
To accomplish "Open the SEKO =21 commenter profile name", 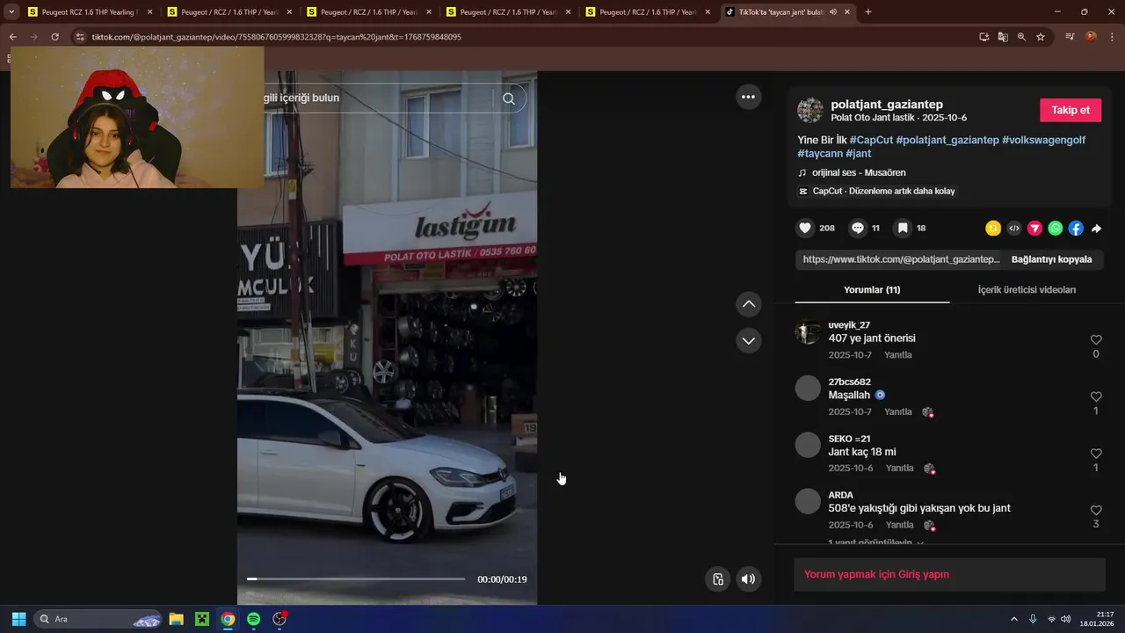I will (x=849, y=439).
